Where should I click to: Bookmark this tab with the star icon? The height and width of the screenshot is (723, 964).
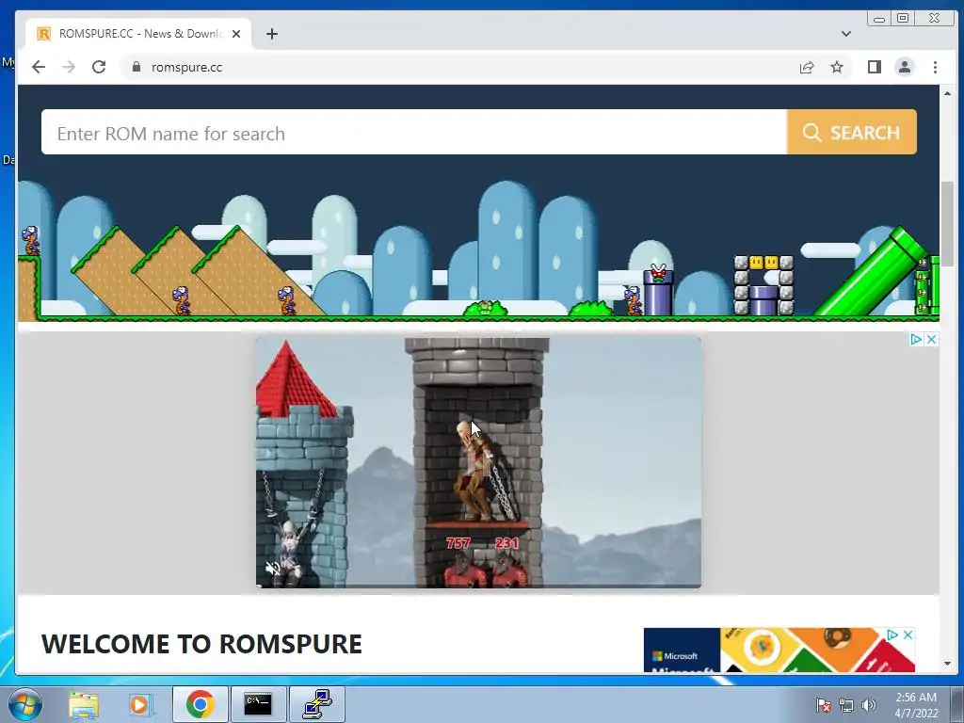[837, 67]
